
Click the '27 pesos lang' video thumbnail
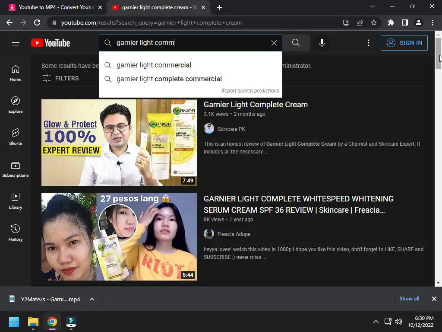click(119, 237)
